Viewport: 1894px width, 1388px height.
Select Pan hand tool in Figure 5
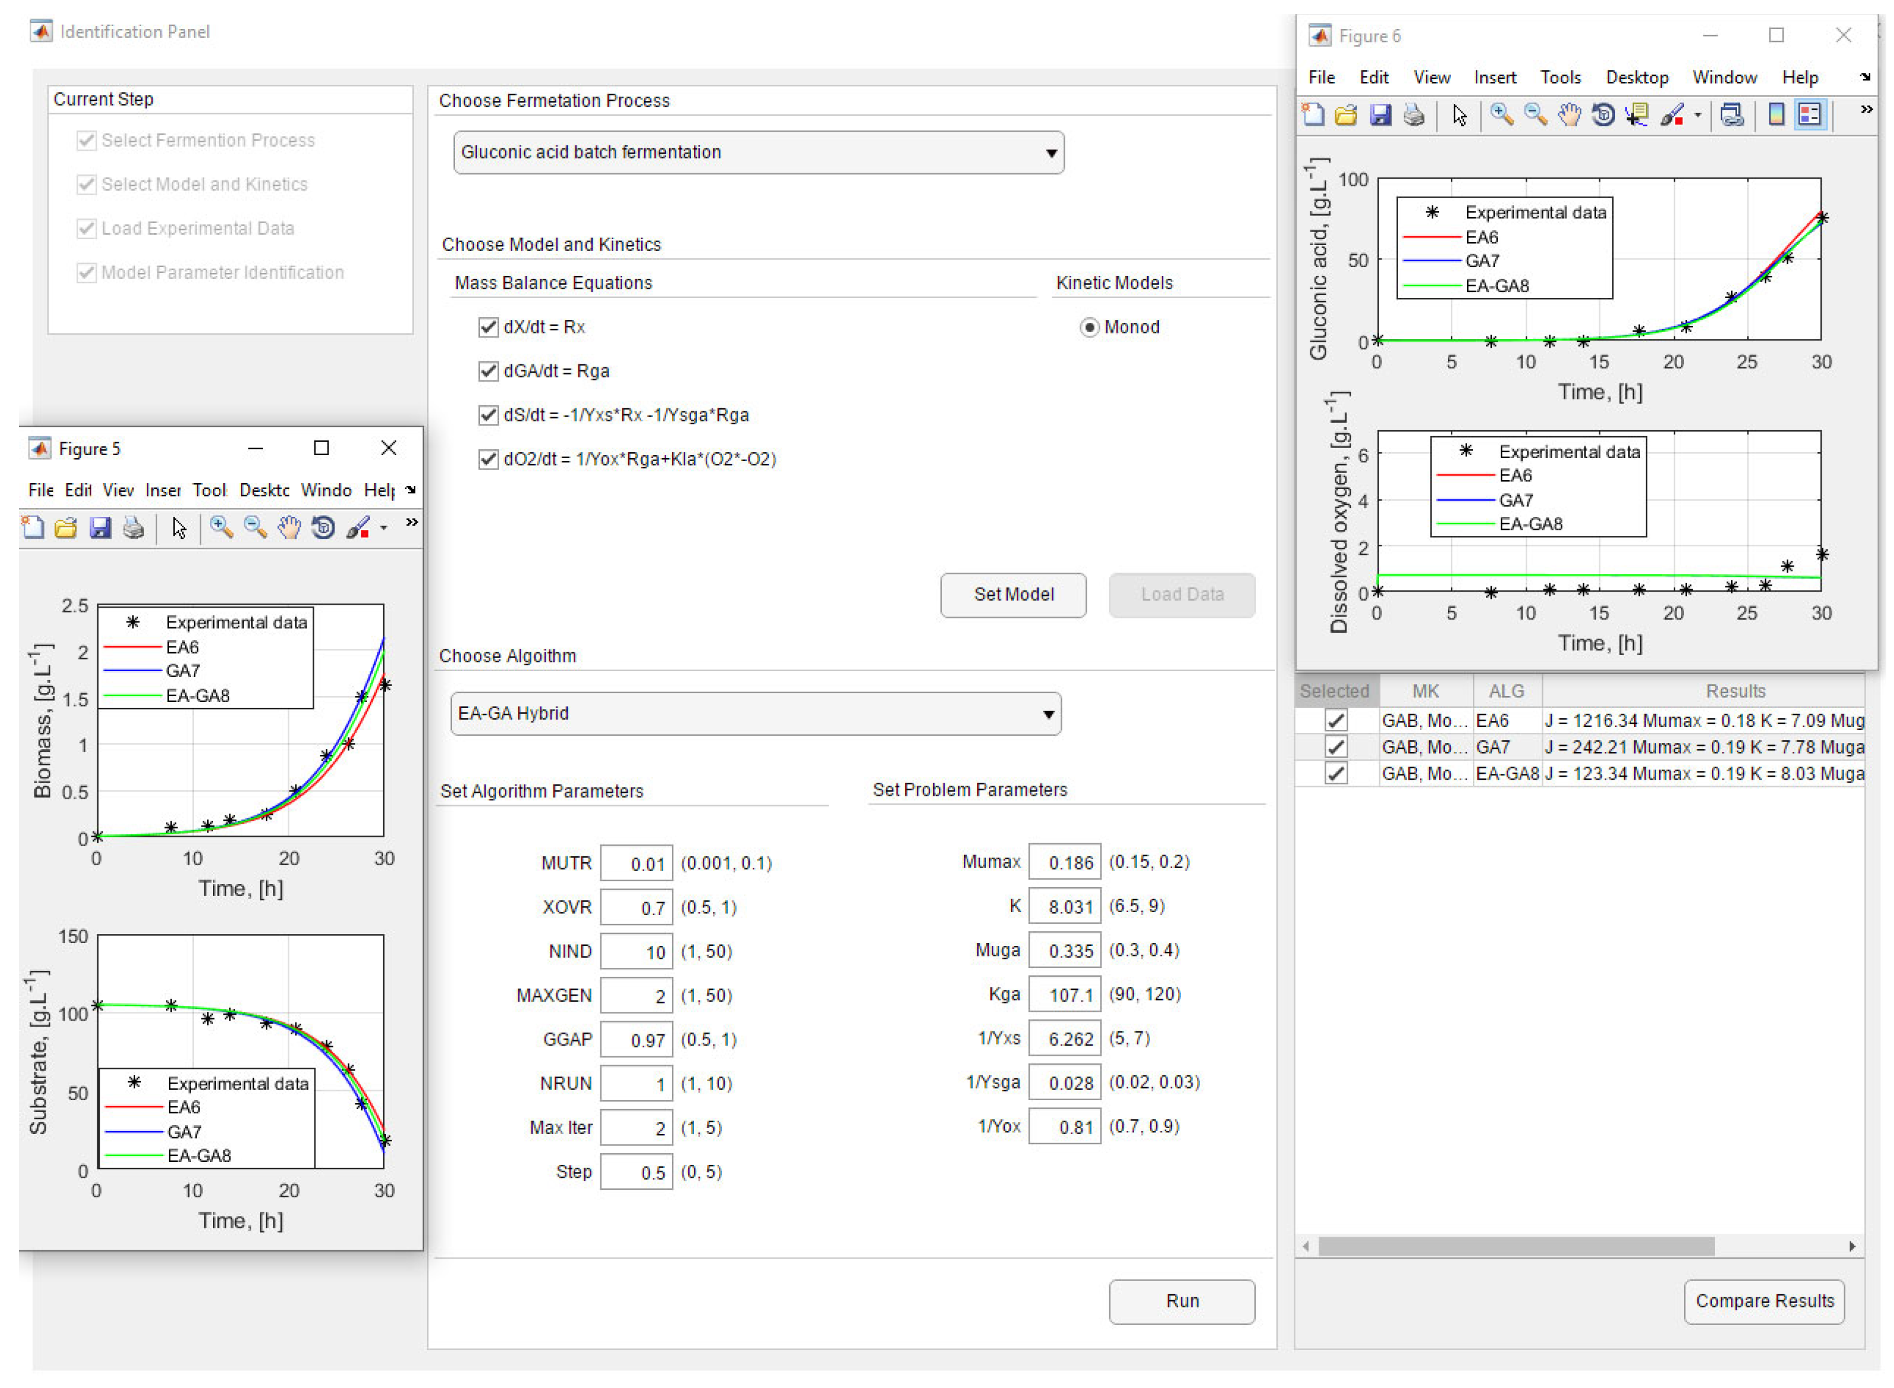point(289,528)
